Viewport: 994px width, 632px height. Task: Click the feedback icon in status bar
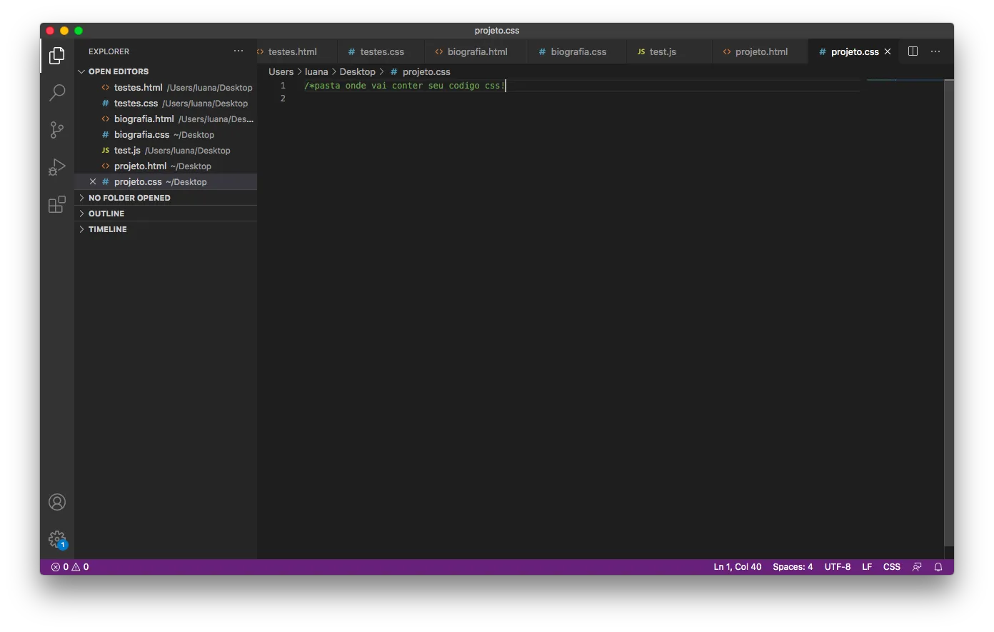[x=917, y=567]
